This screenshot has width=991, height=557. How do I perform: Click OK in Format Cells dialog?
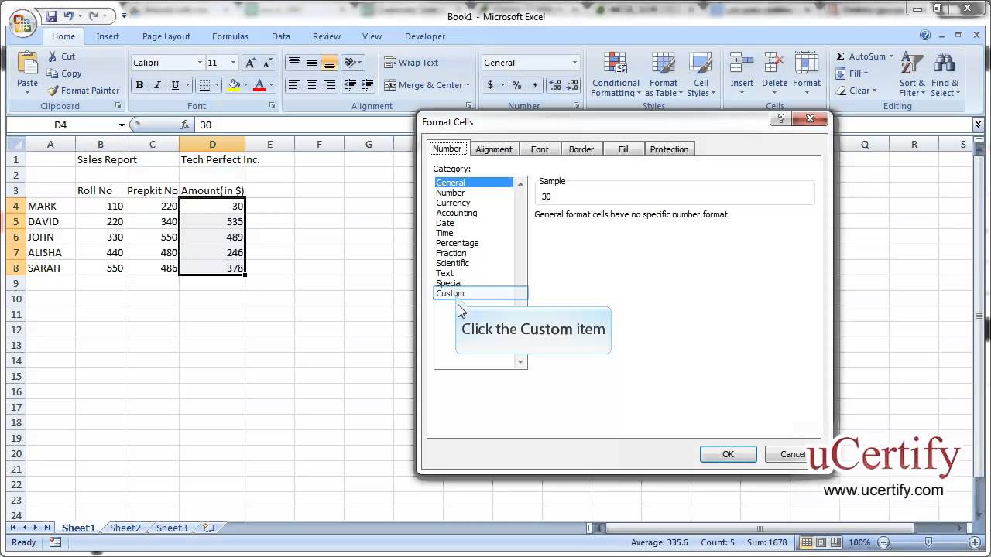[728, 454]
